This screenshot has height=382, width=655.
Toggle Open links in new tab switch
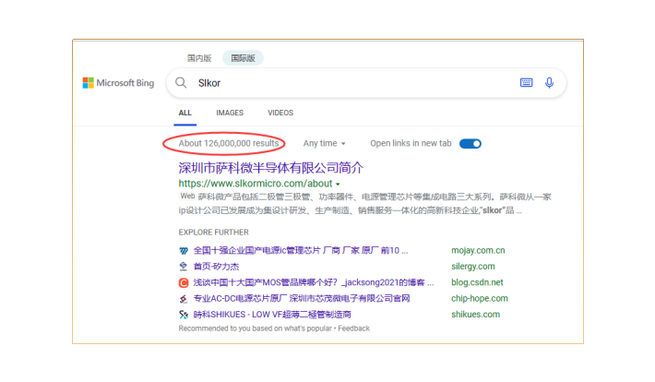[x=470, y=144]
